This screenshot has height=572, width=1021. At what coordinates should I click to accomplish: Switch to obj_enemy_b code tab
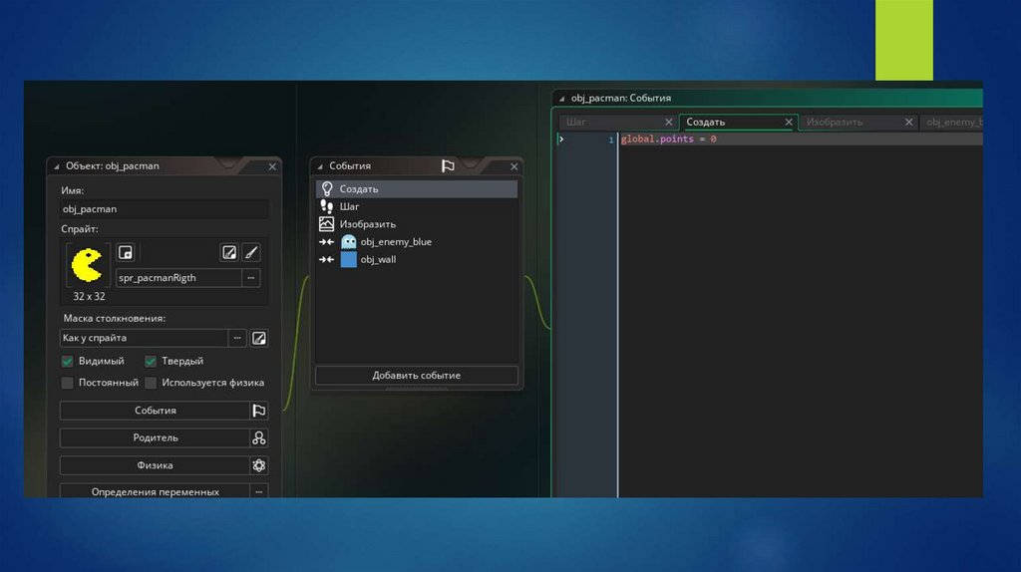click(951, 122)
